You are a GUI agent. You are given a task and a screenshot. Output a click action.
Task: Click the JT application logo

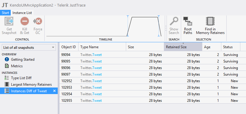5,5
